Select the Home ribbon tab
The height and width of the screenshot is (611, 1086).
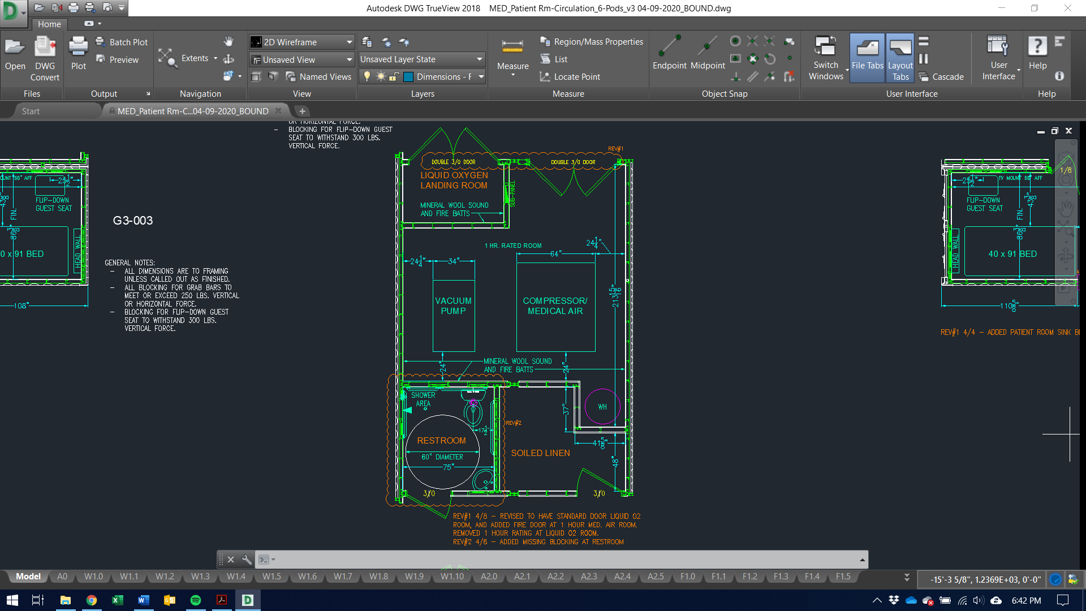click(x=49, y=24)
